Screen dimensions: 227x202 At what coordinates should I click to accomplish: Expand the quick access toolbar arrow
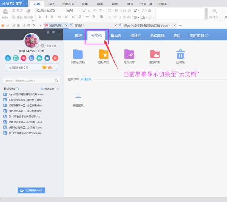[40, 26]
